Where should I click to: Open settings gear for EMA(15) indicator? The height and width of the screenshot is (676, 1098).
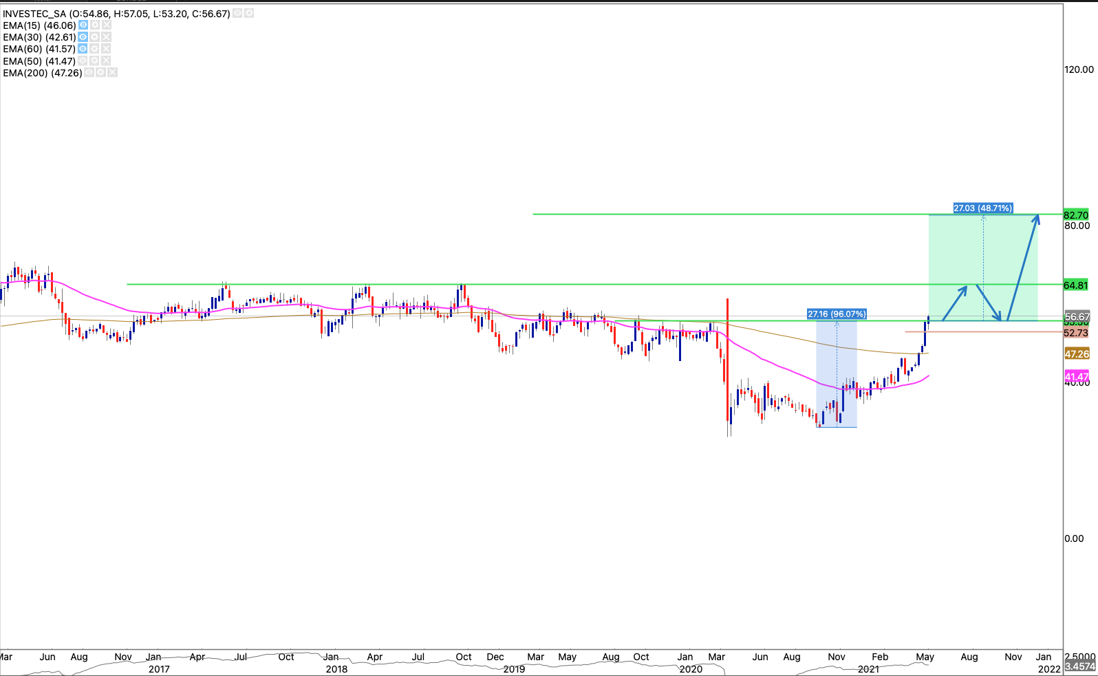click(x=95, y=25)
